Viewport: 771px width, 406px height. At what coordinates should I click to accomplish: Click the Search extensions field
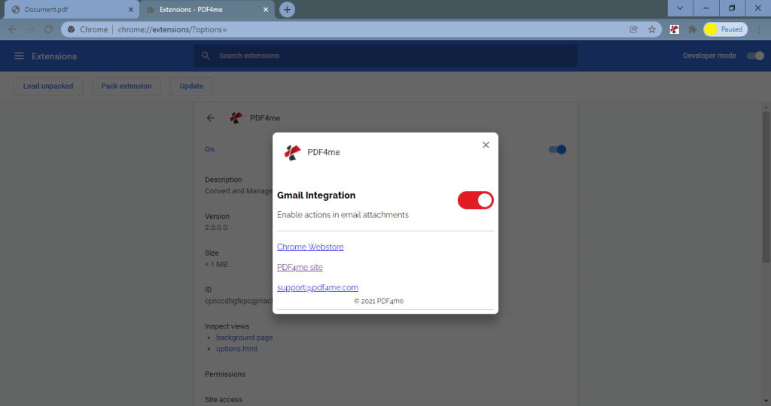point(385,56)
